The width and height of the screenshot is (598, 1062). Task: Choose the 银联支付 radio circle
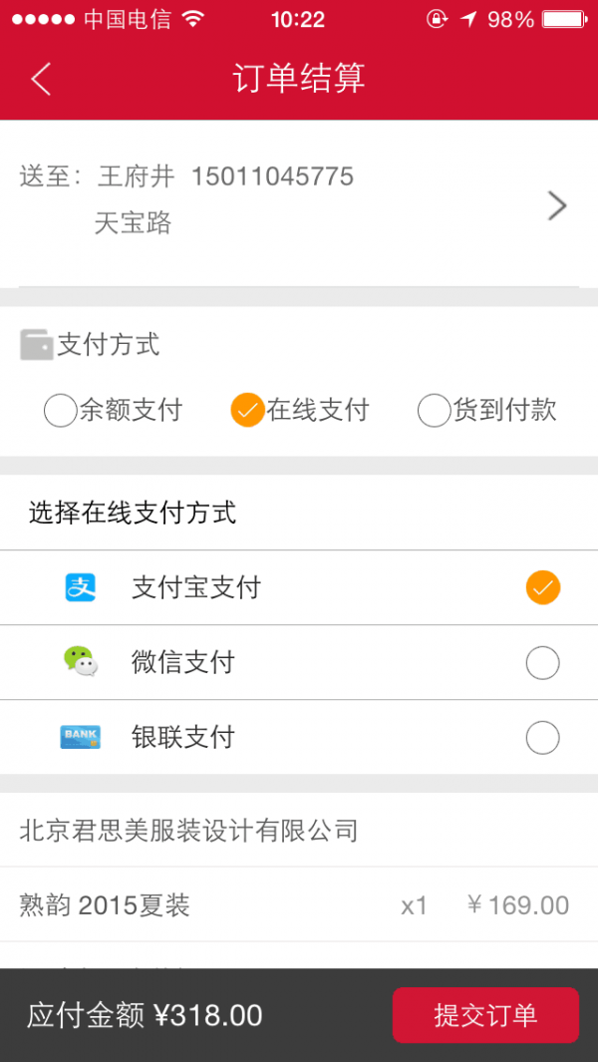[x=542, y=738]
